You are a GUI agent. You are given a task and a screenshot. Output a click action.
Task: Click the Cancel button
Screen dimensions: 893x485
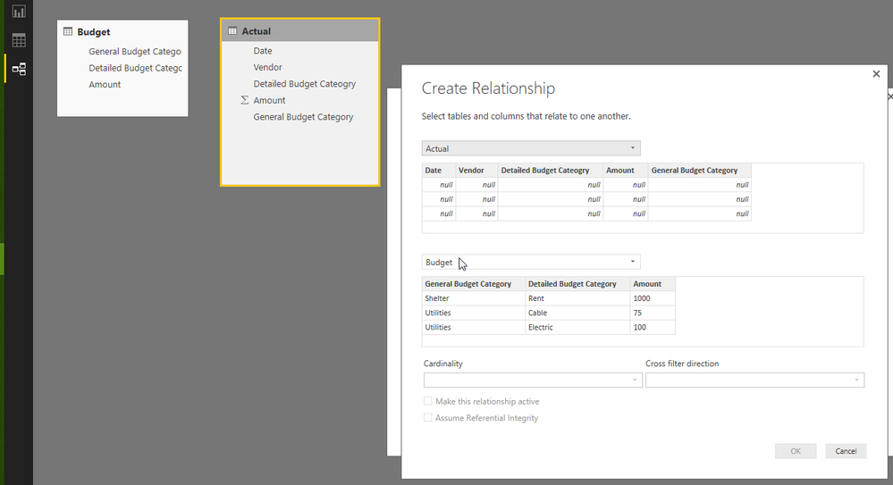coord(846,451)
